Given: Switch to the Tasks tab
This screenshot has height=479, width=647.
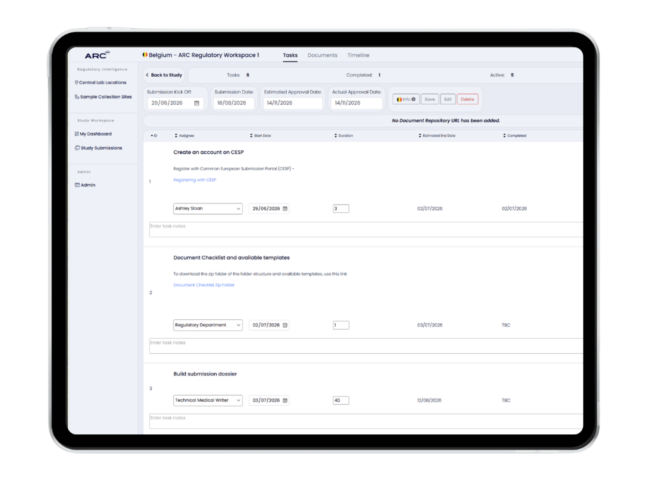Looking at the screenshot, I should pos(290,55).
